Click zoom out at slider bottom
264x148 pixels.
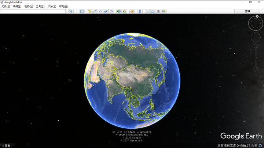click(256, 69)
